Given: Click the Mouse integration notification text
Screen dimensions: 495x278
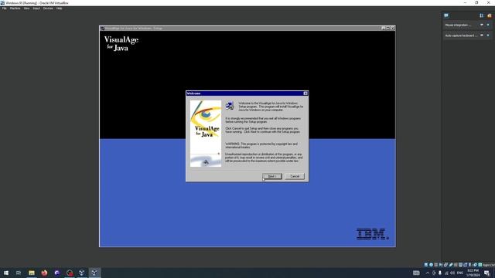Looking at the screenshot, I should 458,25.
